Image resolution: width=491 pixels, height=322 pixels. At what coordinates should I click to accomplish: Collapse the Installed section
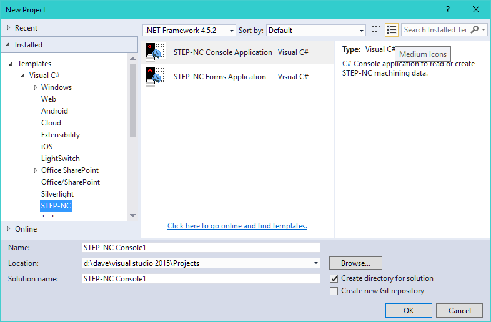(x=8, y=45)
